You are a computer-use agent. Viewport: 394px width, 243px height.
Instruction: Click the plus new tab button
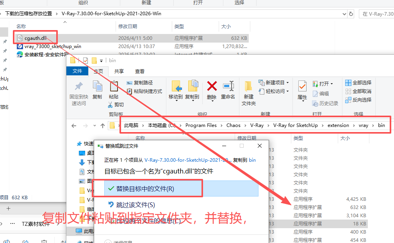pos(8,208)
